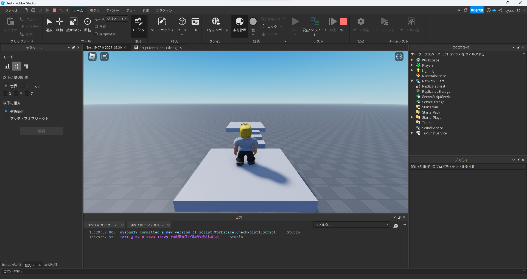Switch to the アバター ribbon tab
The width and height of the screenshot is (527, 279).
click(113, 10)
